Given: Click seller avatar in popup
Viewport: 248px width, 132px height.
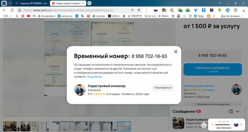Looking at the screenshot, I should pos(80,90).
